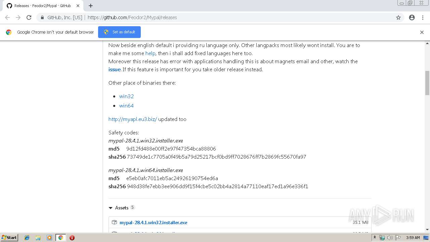Viewport: 430px width, 242px height.
Task: Visit http://myapl.eu3.biz/ link
Action: tap(133, 119)
